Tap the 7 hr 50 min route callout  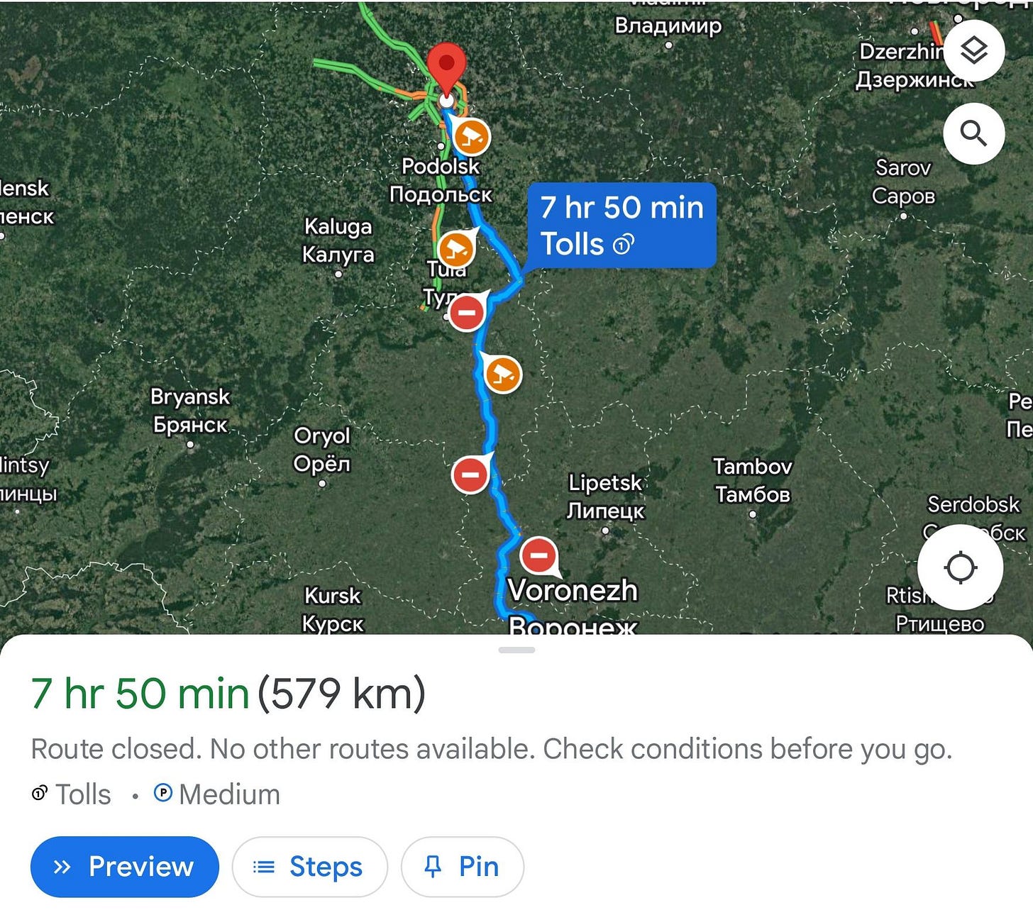[622, 225]
